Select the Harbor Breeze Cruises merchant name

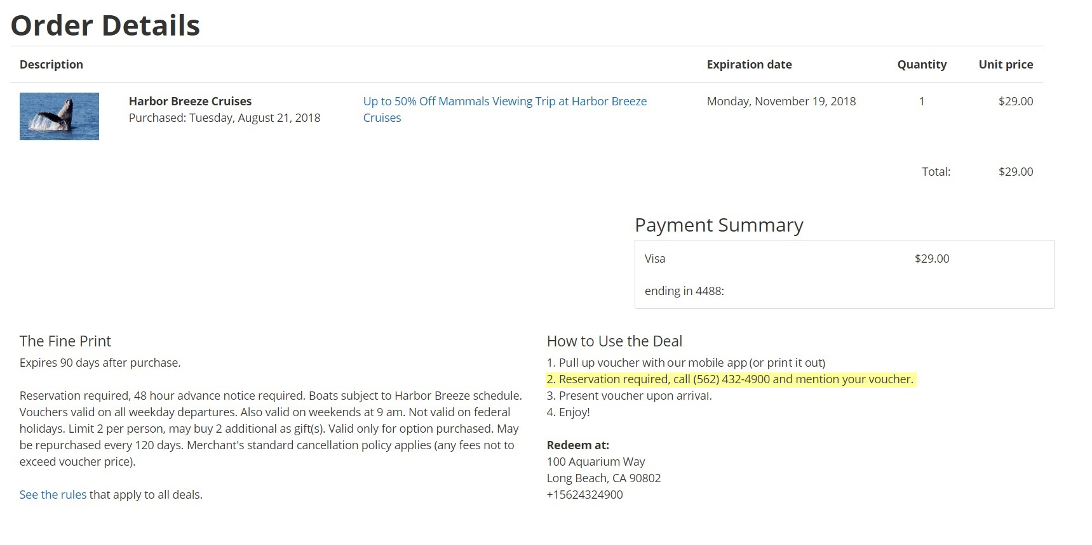(x=190, y=101)
